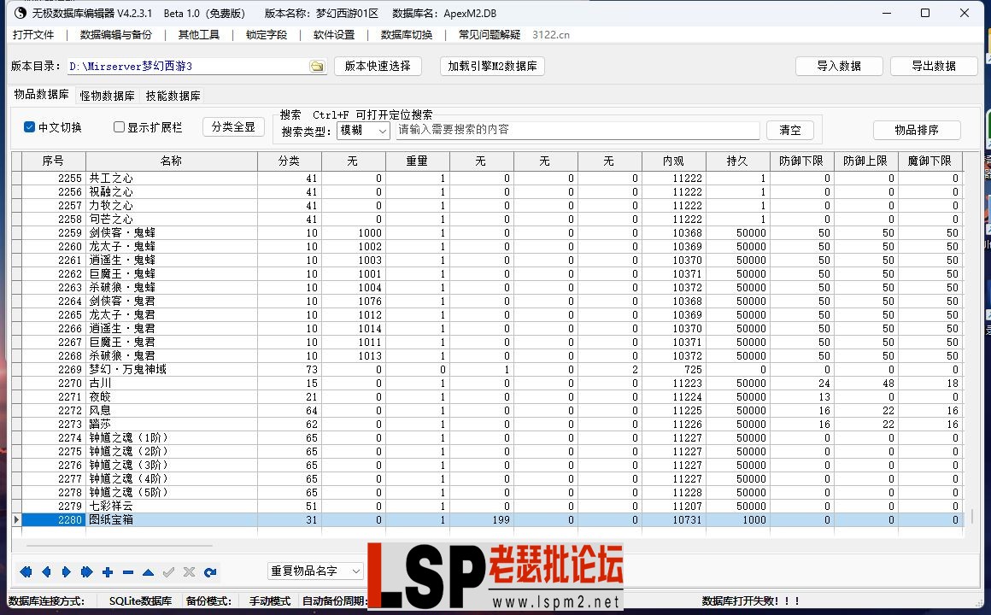Select the 钟馗之魂（3阶） name cell

tap(171, 466)
